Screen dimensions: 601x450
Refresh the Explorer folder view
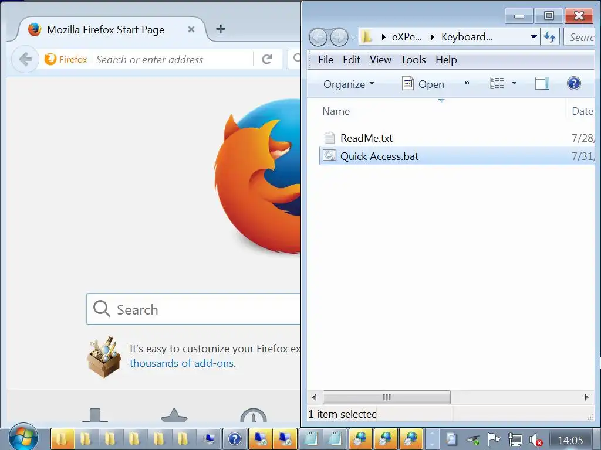[x=550, y=37]
